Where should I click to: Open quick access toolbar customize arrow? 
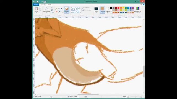point(47,2)
